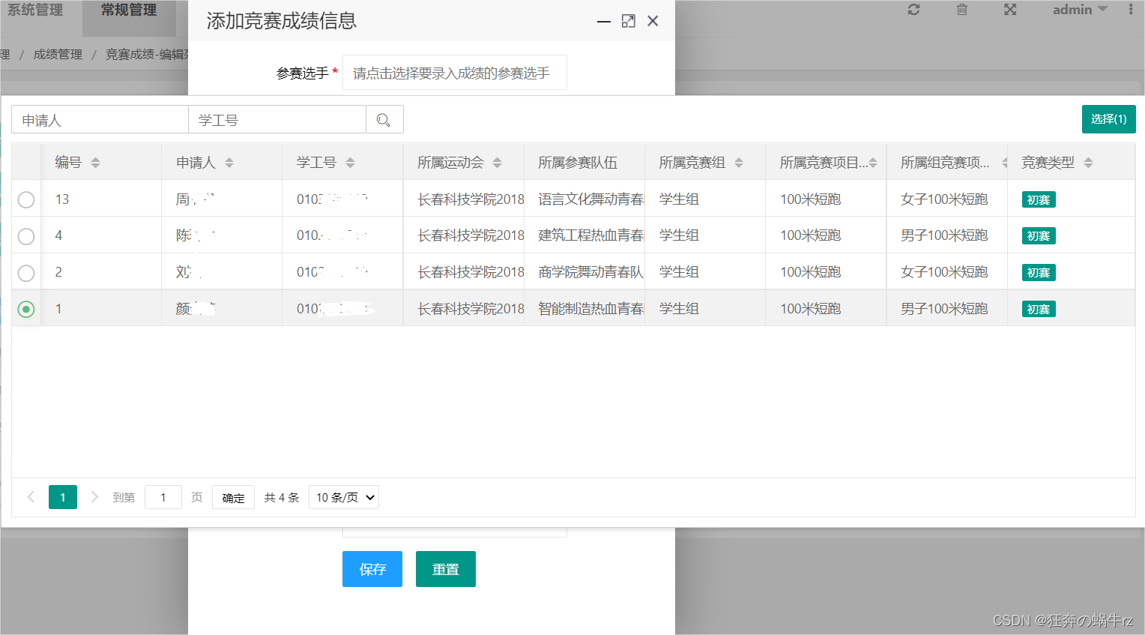This screenshot has height=635, width=1145.
Task: Click the 初赛 tag in row 1
Action: tap(1039, 310)
